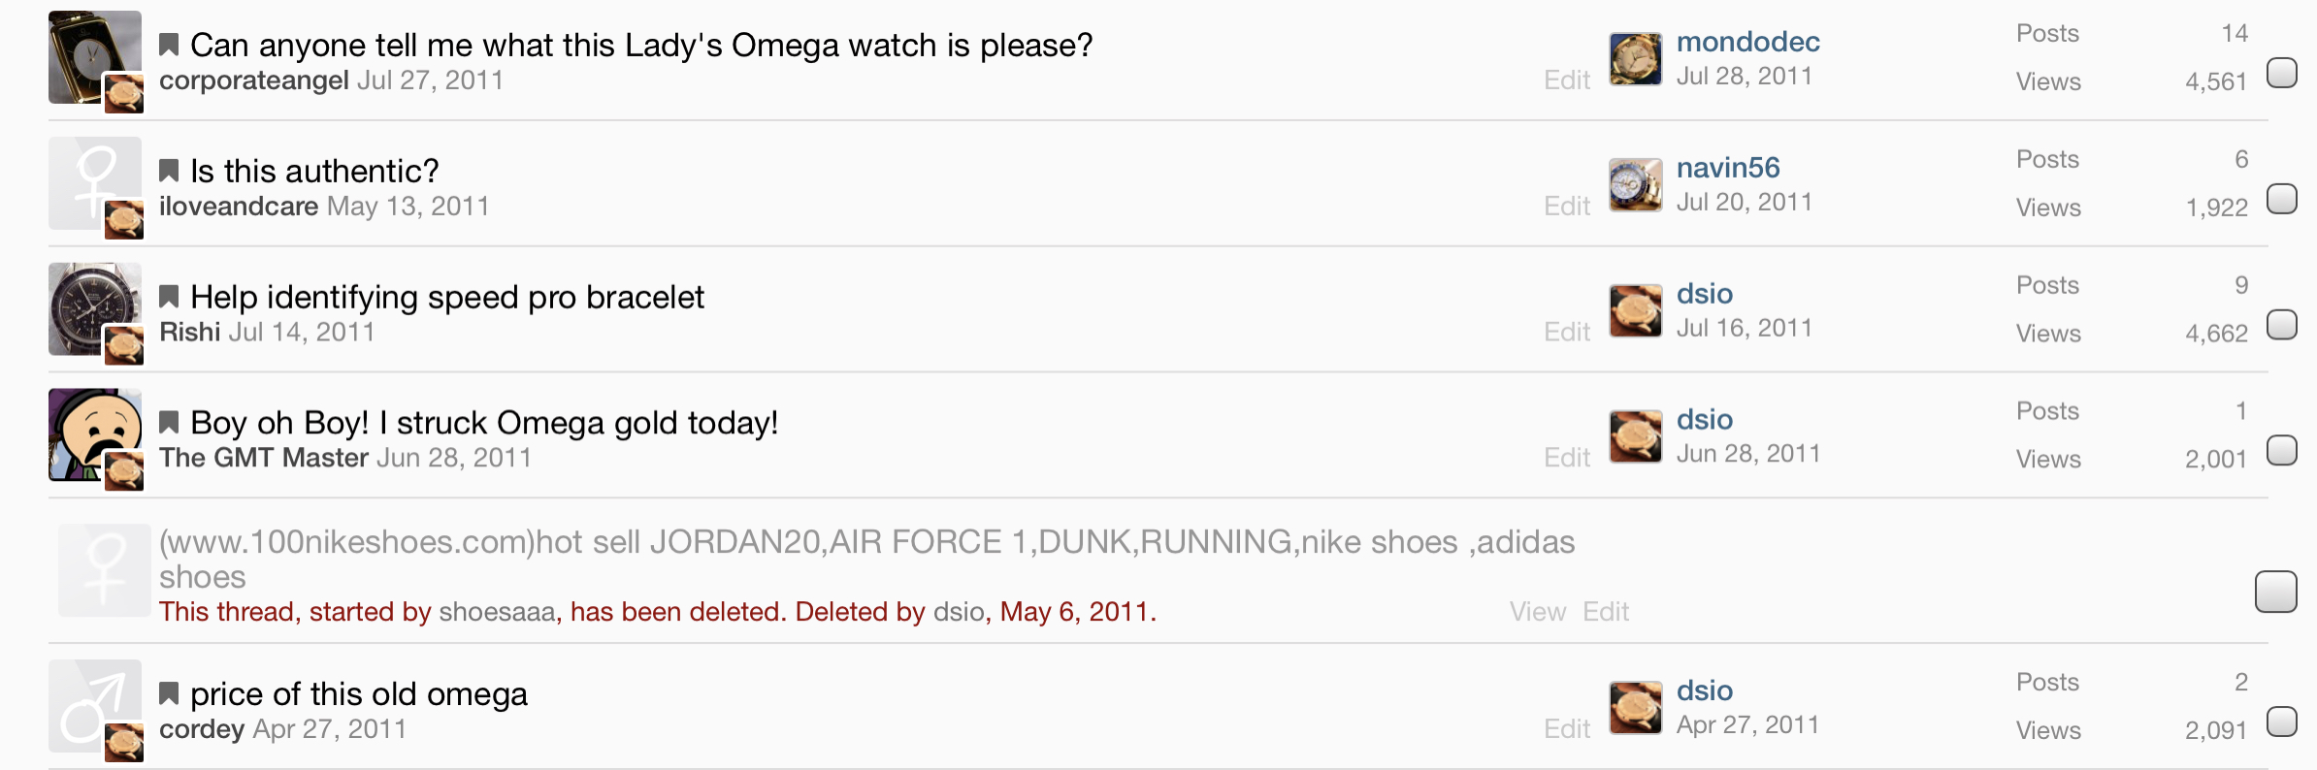Open 'Boy oh Boy! I struck Omega gold today!' thread
2317x770 pixels.
[484, 423]
